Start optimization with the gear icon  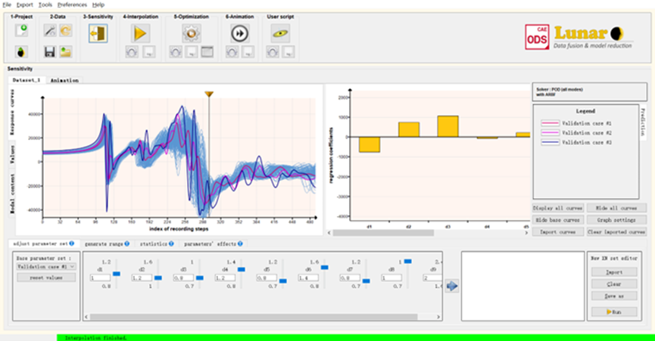point(192,33)
